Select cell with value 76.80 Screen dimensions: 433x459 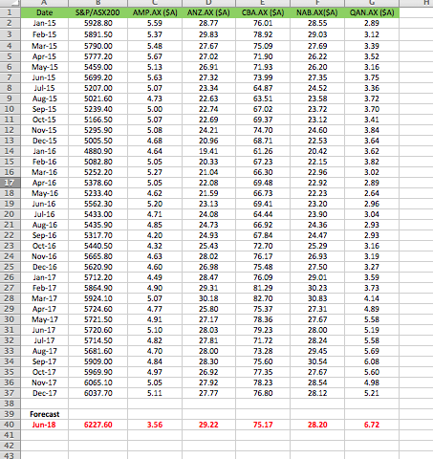click(x=263, y=393)
